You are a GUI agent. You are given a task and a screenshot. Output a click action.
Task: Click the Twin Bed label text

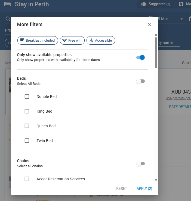(45, 141)
